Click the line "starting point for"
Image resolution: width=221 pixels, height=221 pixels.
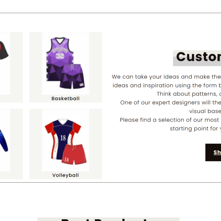[x=195, y=128]
